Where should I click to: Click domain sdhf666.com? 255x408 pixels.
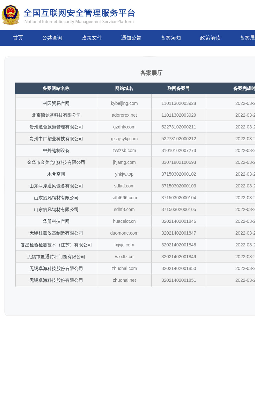point(124,198)
